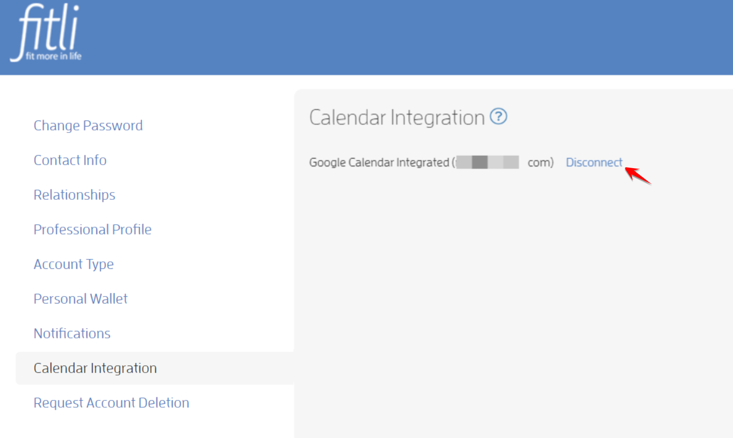The width and height of the screenshot is (733, 438).
Task: Click the 'com)' email suffix text
Action: tap(540, 163)
